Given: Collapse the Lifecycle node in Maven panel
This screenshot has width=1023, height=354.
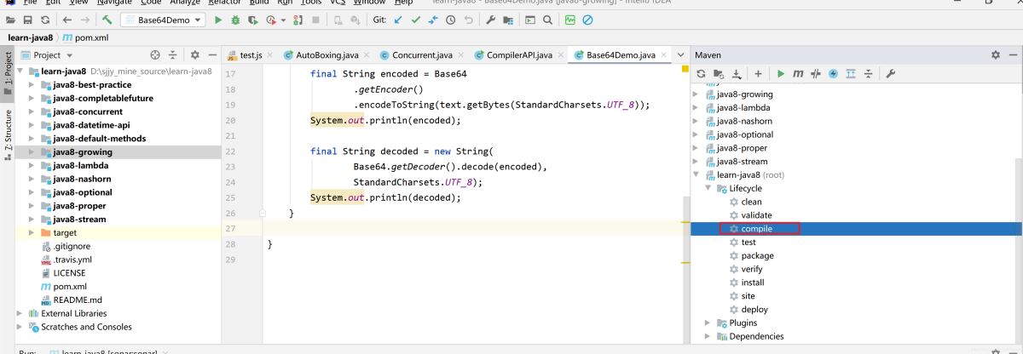Looking at the screenshot, I should click(708, 188).
